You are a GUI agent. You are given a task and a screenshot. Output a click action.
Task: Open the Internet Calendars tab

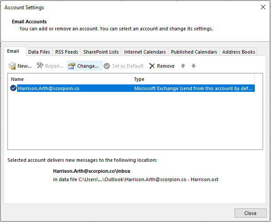[x=145, y=52]
